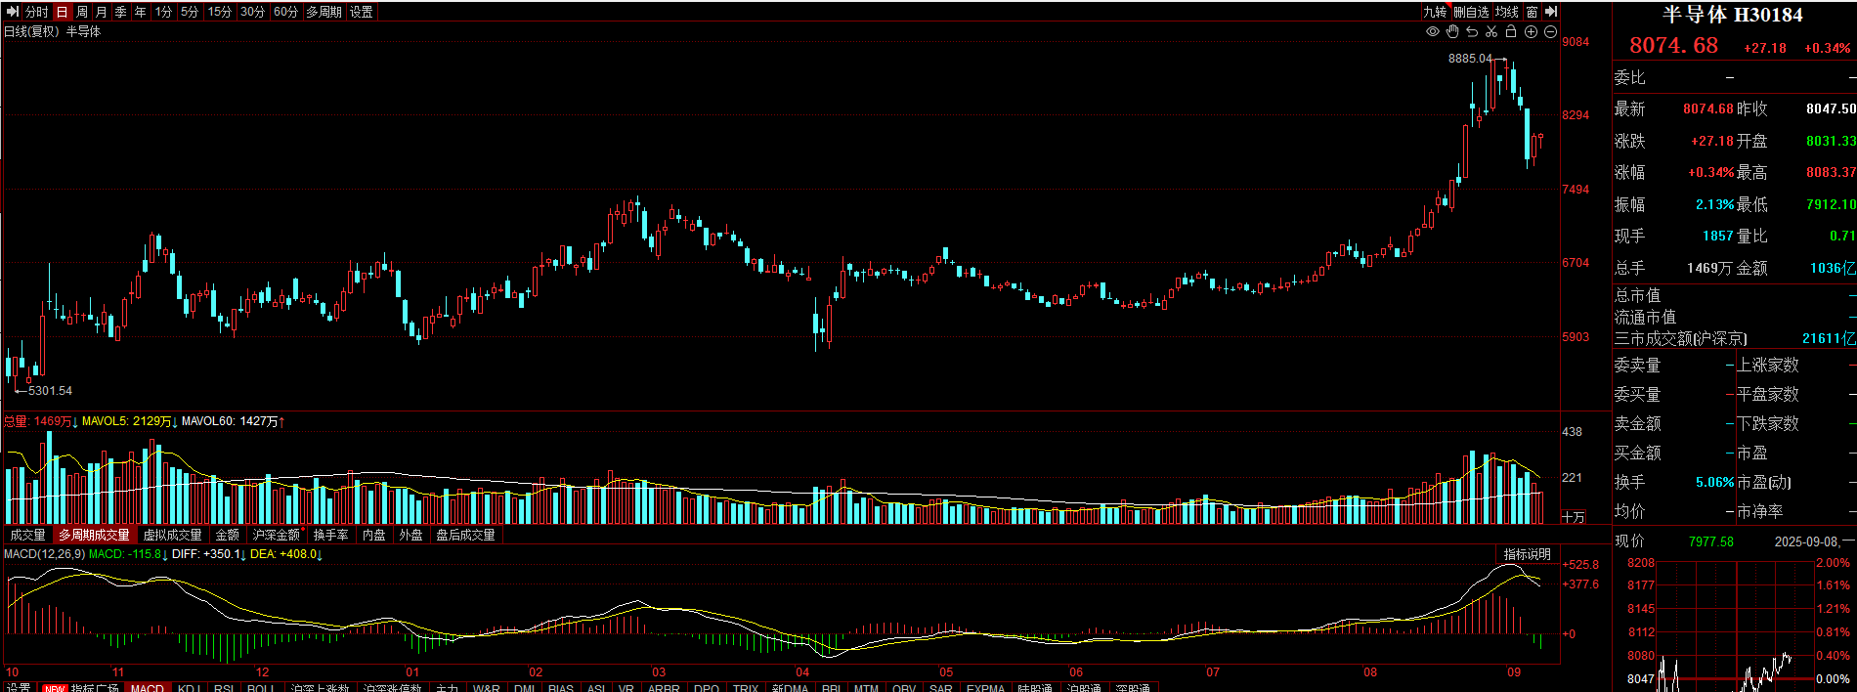Select the scissors cut tool
Image resolution: width=1857 pixels, height=692 pixels.
tap(1491, 31)
